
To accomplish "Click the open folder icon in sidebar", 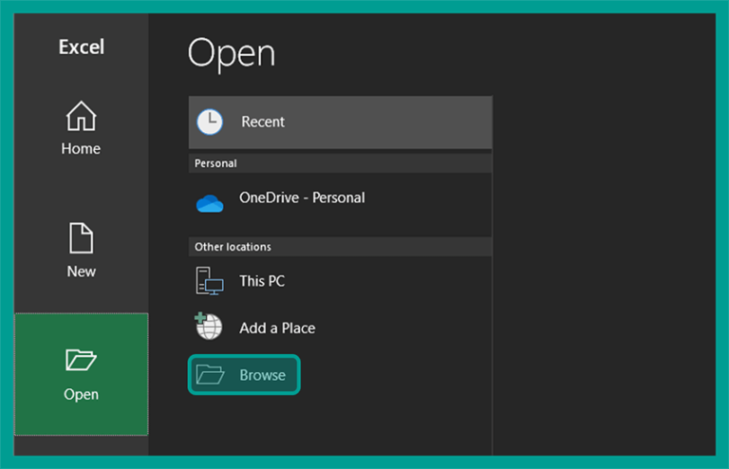I will click(81, 360).
